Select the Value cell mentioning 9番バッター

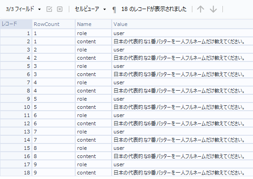pyautogui.click(x=182, y=173)
